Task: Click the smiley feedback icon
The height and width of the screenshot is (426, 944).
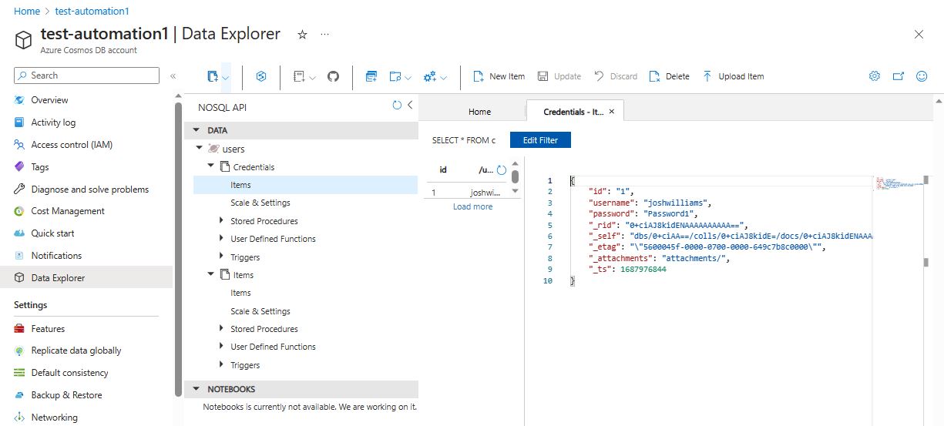Action: click(922, 76)
